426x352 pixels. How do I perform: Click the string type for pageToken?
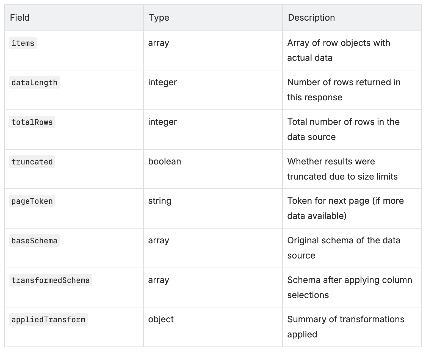pos(160,201)
